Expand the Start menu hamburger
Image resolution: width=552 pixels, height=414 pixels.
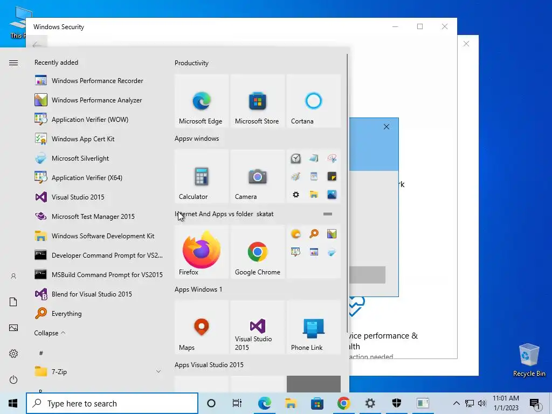click(x=13, y=63)
